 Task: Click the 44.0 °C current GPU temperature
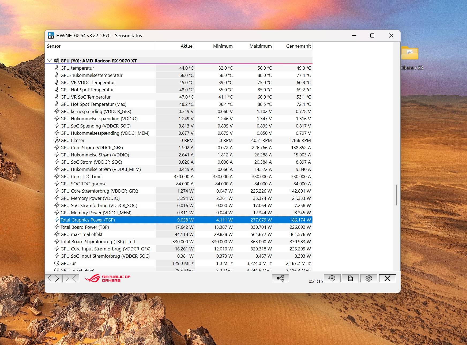pyautogui.click(x=186, y=68)
